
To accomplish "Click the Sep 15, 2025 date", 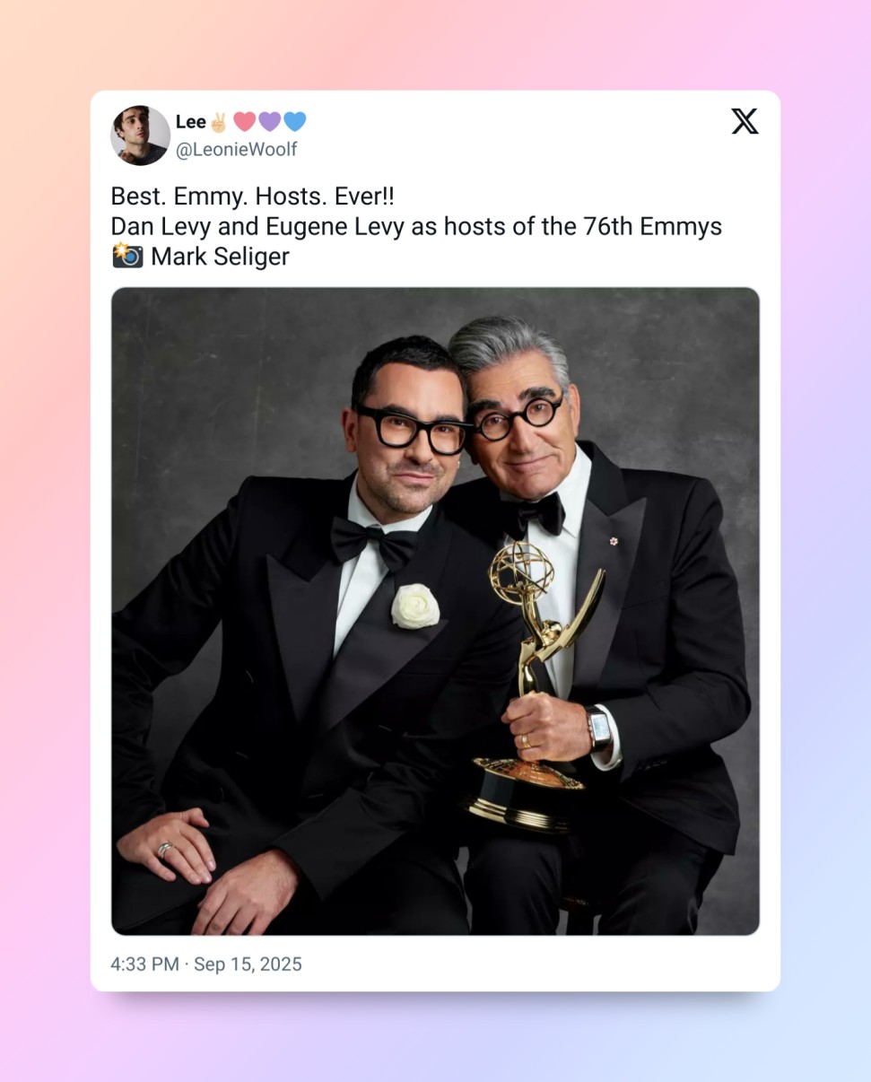I will click(x=248, y=964).
